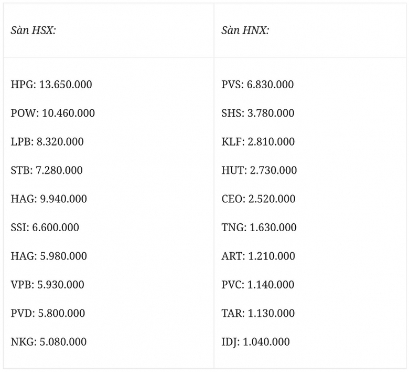Select the PVD 5.800.000 entry
409x372 pixels.
(48, 313)
